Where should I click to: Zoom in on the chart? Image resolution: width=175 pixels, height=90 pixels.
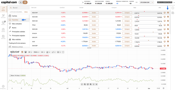[x=90, y=84]
